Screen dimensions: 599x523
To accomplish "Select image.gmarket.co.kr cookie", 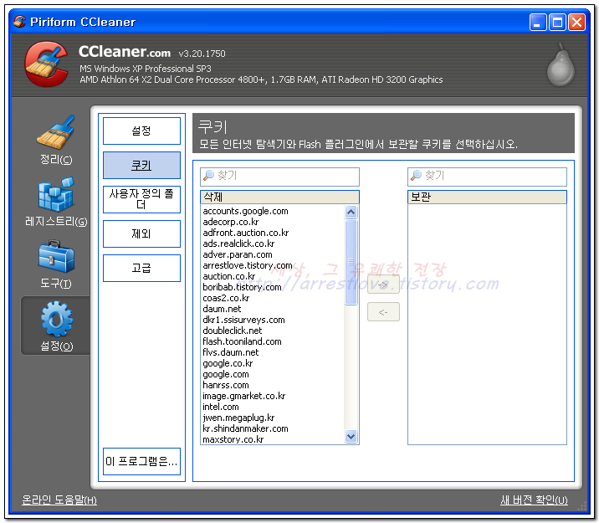I will coord(244,396).
